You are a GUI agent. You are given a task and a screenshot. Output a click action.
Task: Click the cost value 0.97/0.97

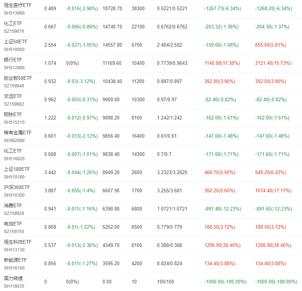[x=167, y=99]
